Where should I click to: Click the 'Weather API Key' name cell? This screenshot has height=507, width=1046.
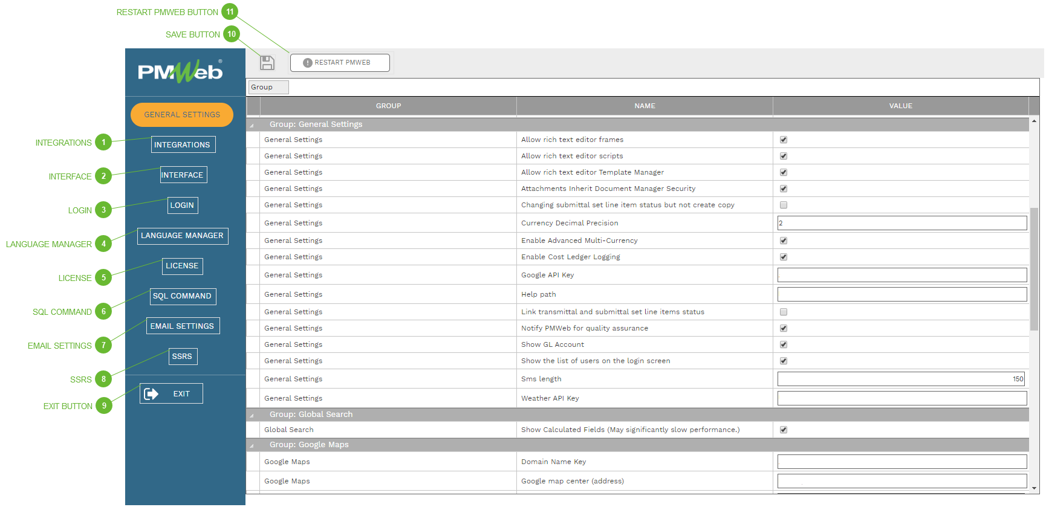(645, 398)
